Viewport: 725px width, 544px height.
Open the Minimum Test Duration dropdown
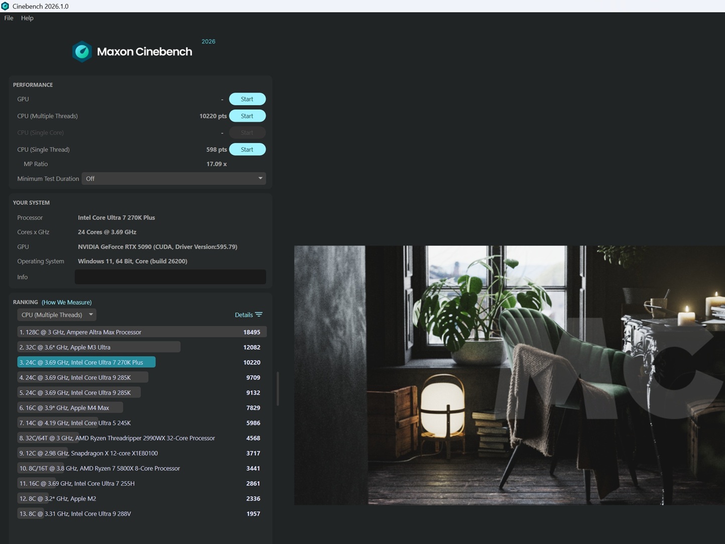[174, 178]
